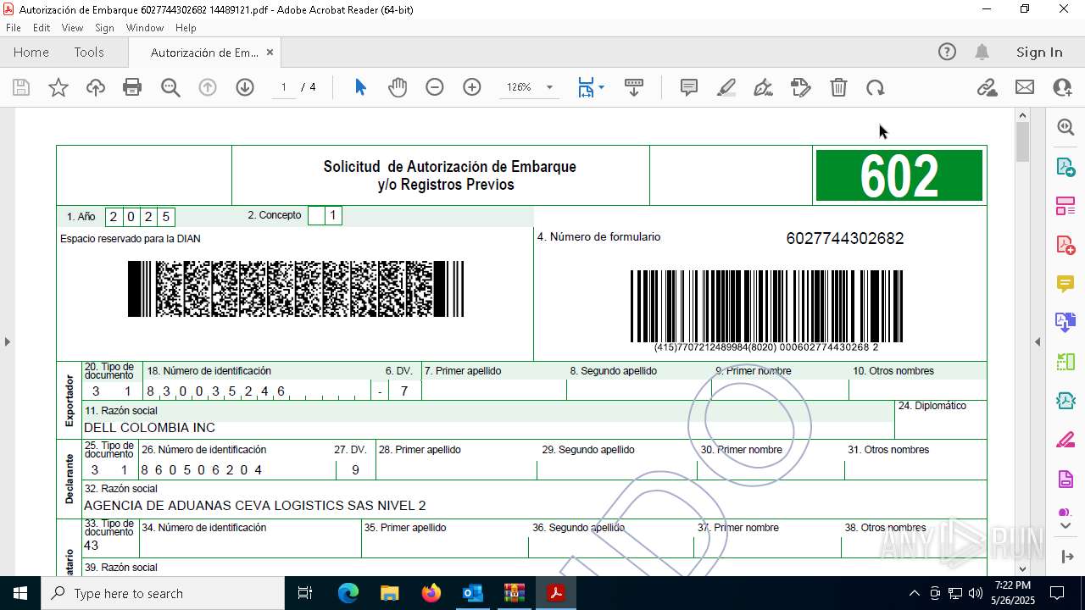1085x610 pixels.
Task: Open search tool in right pane
Action: [1066, 127]
